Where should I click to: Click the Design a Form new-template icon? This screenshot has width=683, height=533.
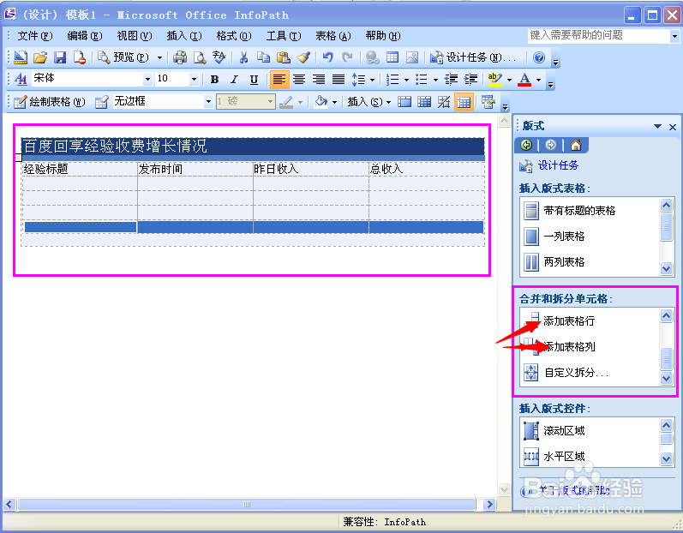21,57
